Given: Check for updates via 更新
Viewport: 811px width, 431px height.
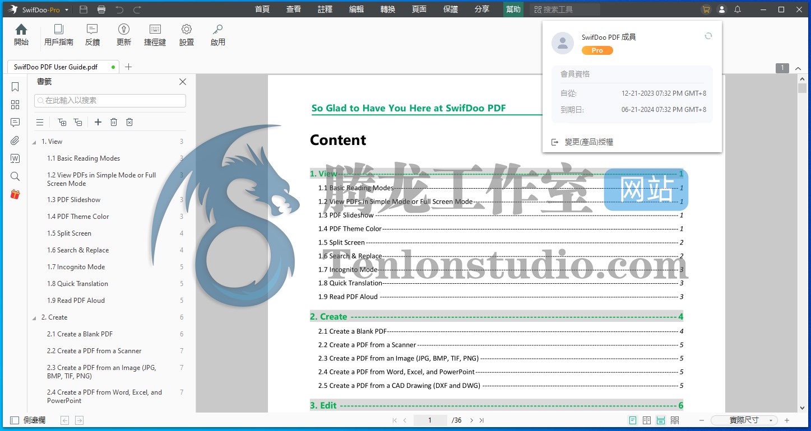Looking at the screenshot, I should [124, 35].
